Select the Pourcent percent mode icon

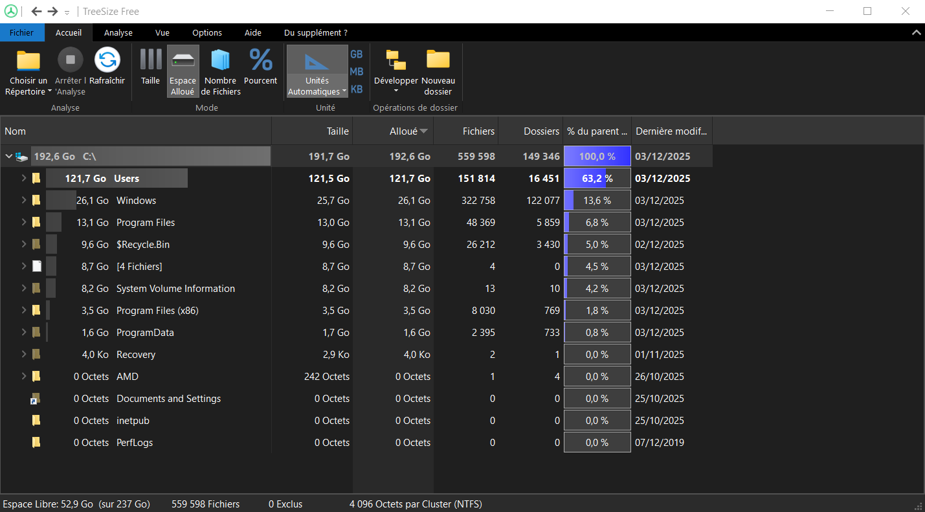tap(261, 60)
